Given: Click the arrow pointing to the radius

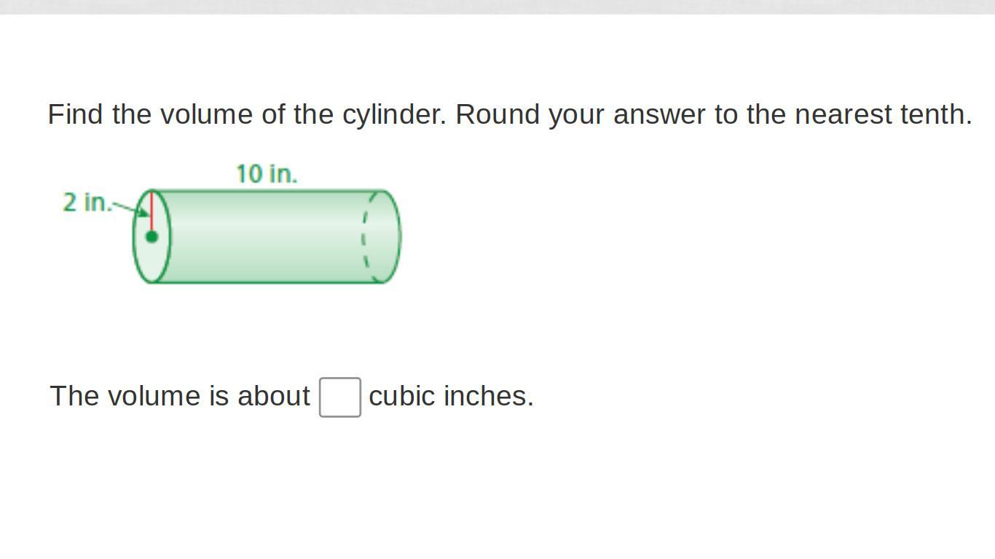Looking at the screenshot, I should click(131, 210).
